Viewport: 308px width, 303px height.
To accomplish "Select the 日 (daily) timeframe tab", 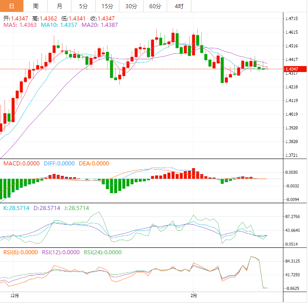I will [x=11, y=6].
